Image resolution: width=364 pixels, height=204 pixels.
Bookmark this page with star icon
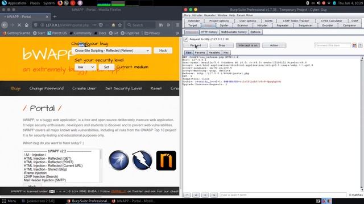coord(120,25)
